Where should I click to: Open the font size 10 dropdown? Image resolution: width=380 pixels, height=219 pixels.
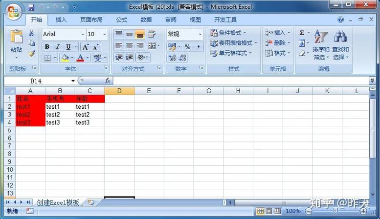click(105, 34)
